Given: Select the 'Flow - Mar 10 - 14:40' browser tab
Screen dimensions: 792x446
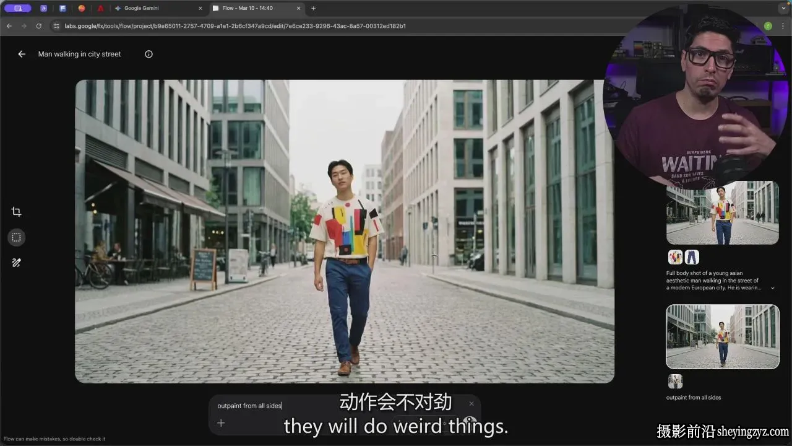Looking at the screenshot, I should (256, 8).
